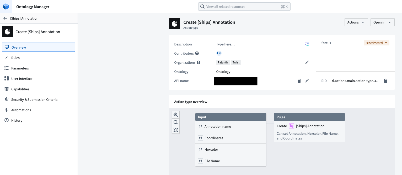The height and width of the screenshot is (175, 402).
Task: Click the back arrow to [Ships] Annotation
Action: [6, 18]
